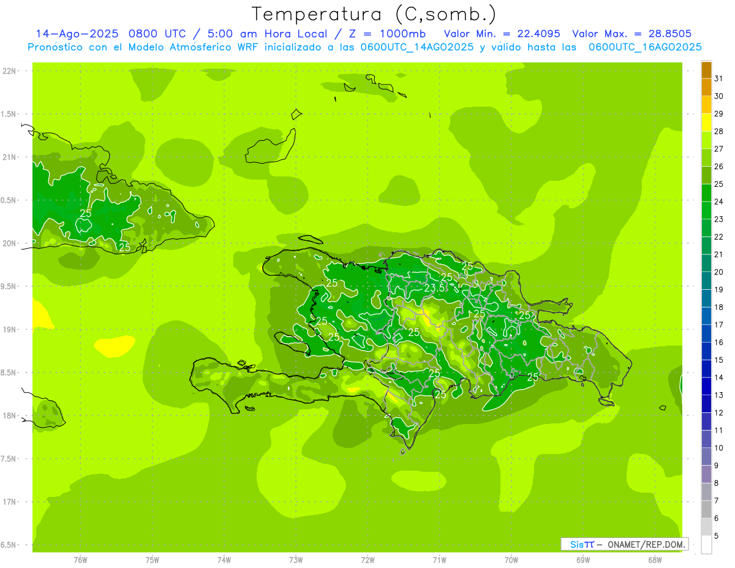Click the legend number "15"

(719, 360)
